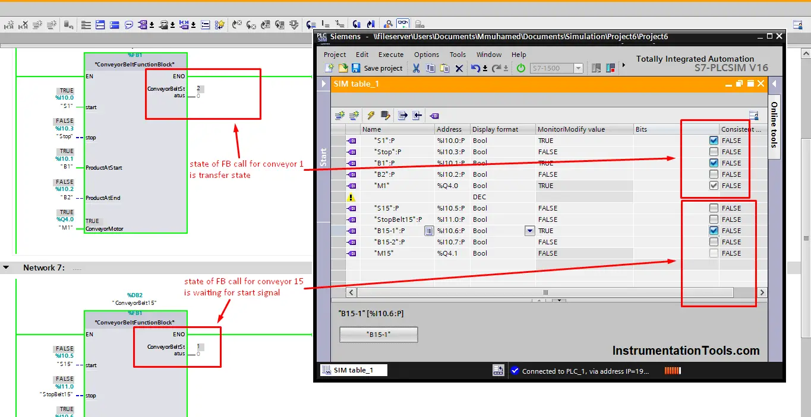
Task: Click the warning icon in the DEC row
Action: coord(352,198)
